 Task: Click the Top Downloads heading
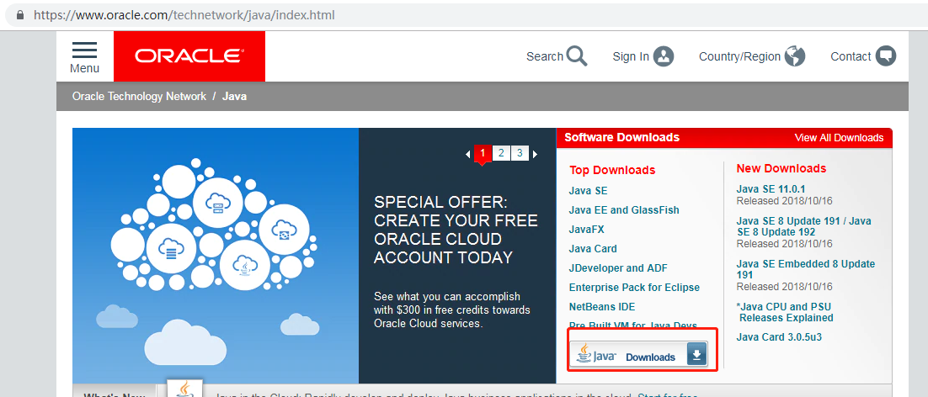(612, 170)
